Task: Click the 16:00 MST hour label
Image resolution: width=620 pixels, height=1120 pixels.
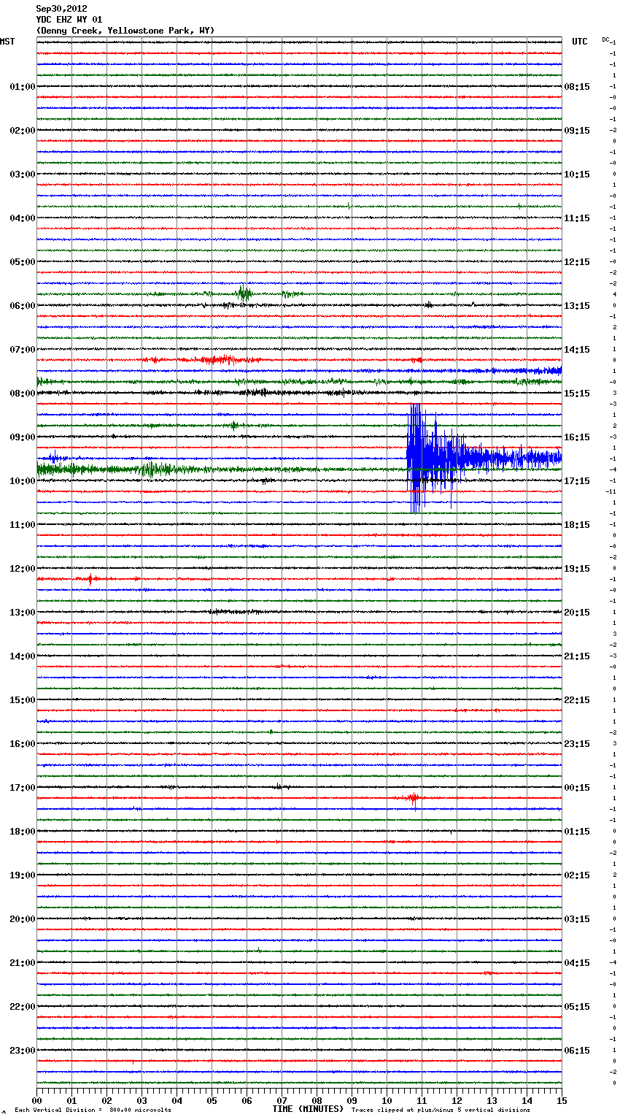Action: click(23, 744)
